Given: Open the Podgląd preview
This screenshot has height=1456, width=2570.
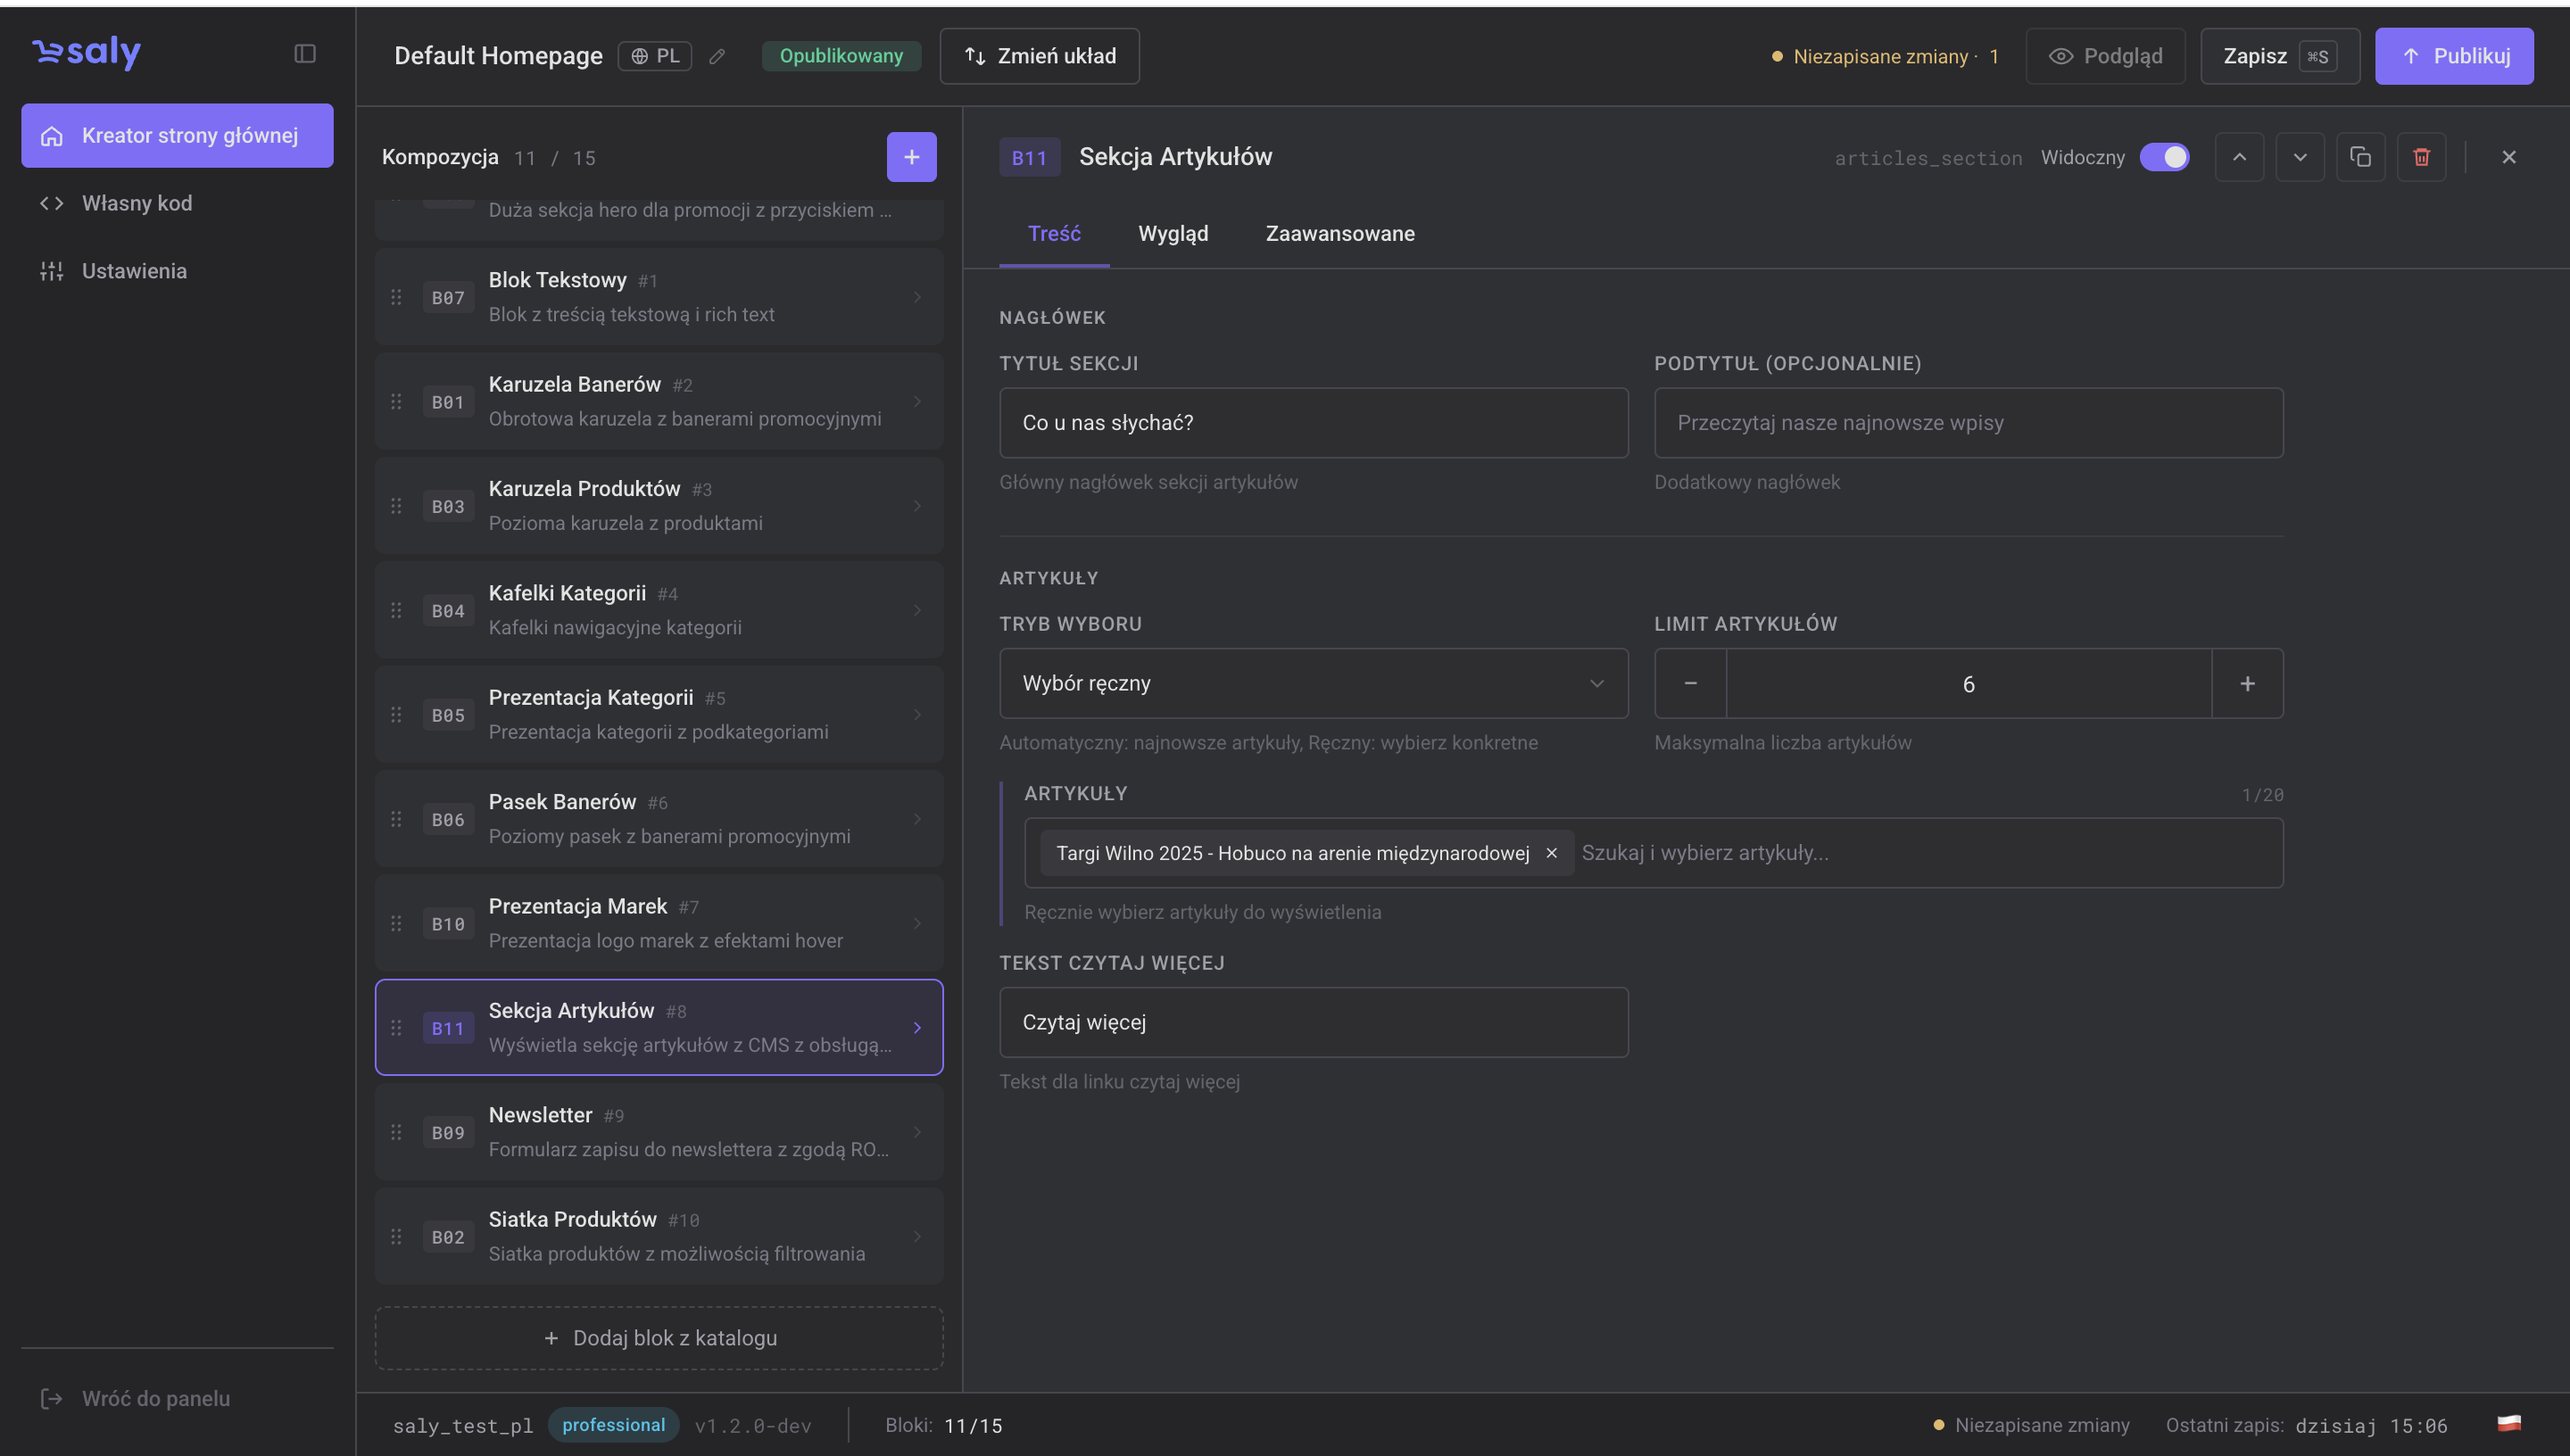Looking at the screenshot, I should coord(2105,56).
